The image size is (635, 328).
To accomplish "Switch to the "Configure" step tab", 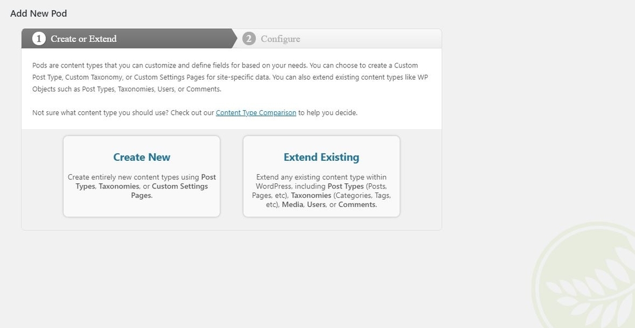I will (x=281, y=39).
